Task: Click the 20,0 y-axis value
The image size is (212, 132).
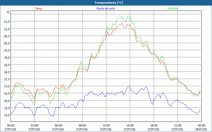Action: 7,43
